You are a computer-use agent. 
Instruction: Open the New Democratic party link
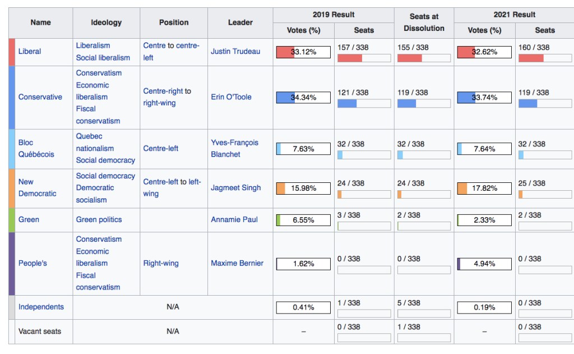click(x=37, y=188)
